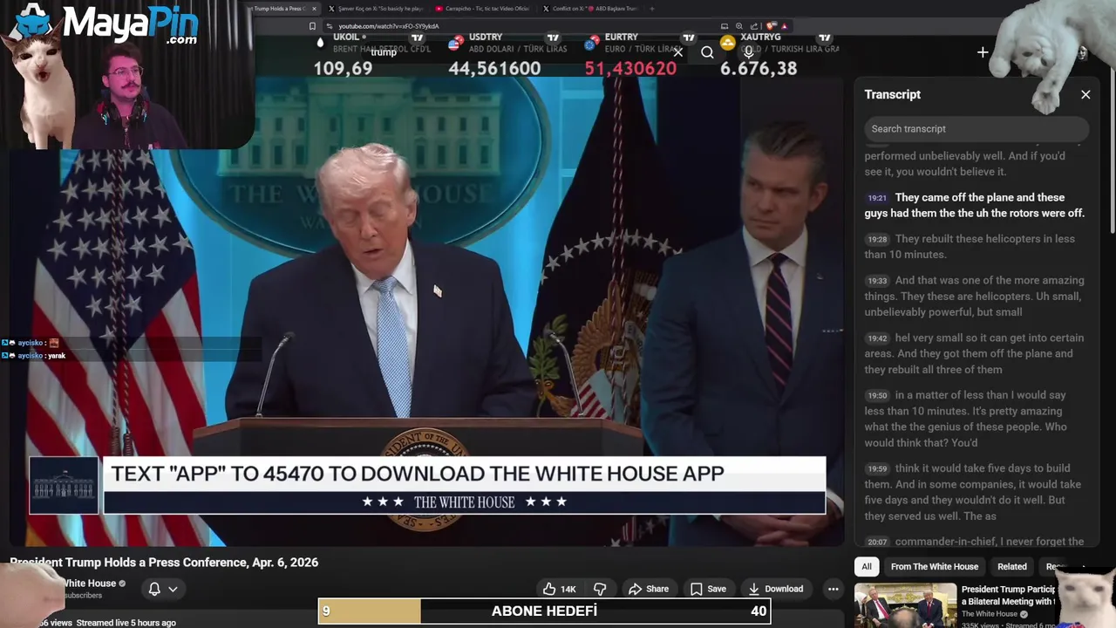Click the Download button under the video
Screen dimensions: 1116x628
[775, 589]
